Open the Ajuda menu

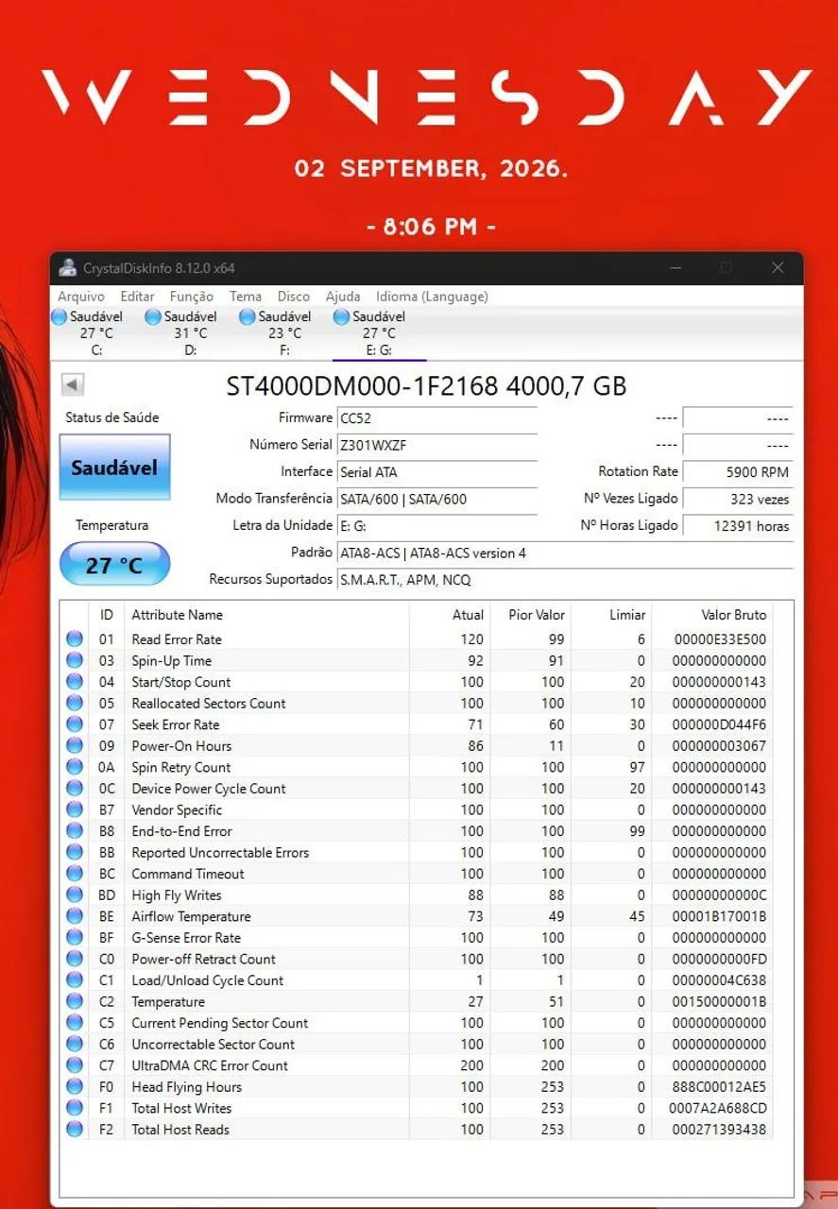[343, 297]
